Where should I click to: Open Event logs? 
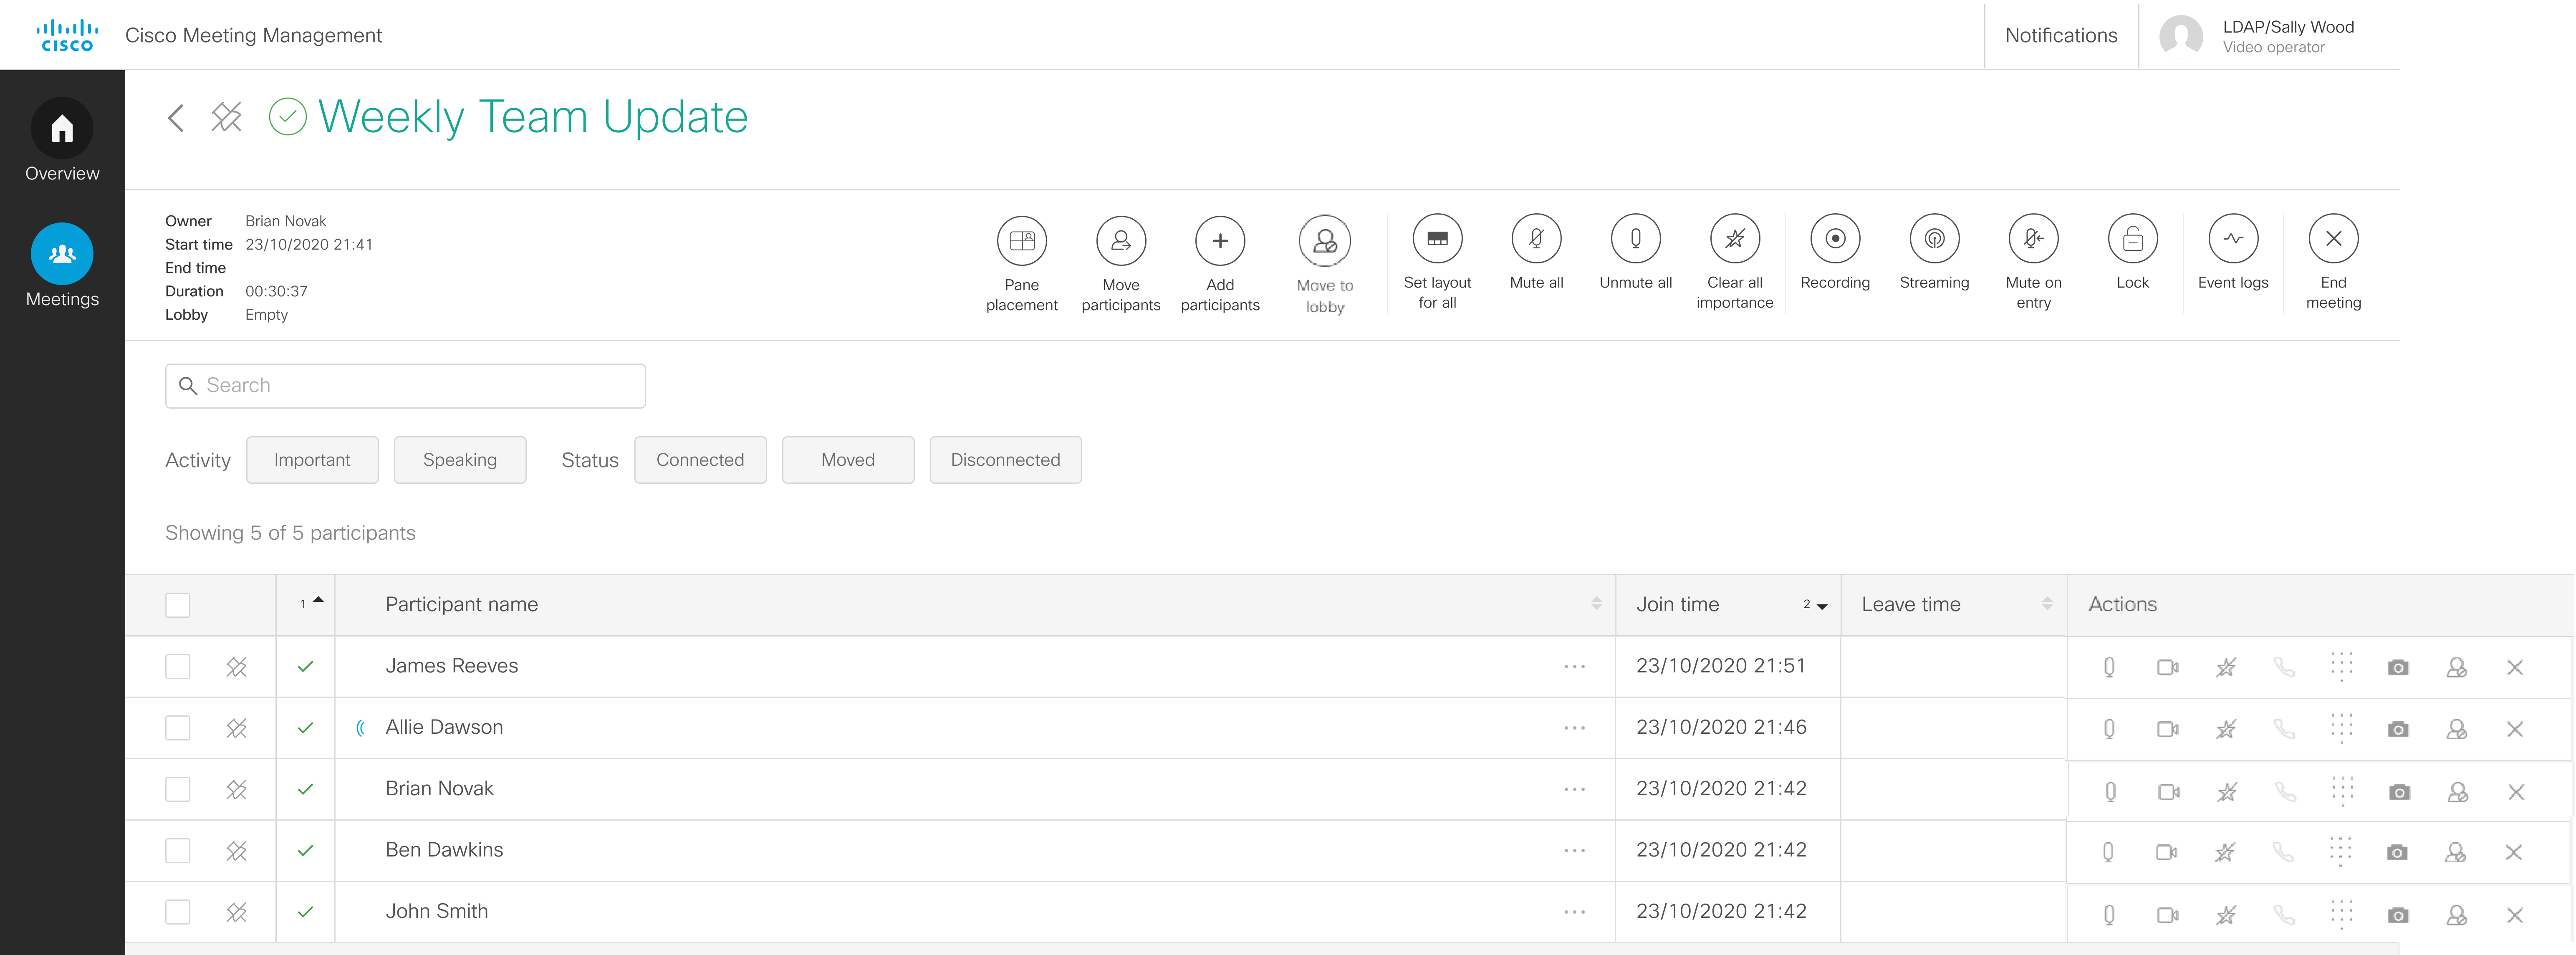coord(2233,240)
